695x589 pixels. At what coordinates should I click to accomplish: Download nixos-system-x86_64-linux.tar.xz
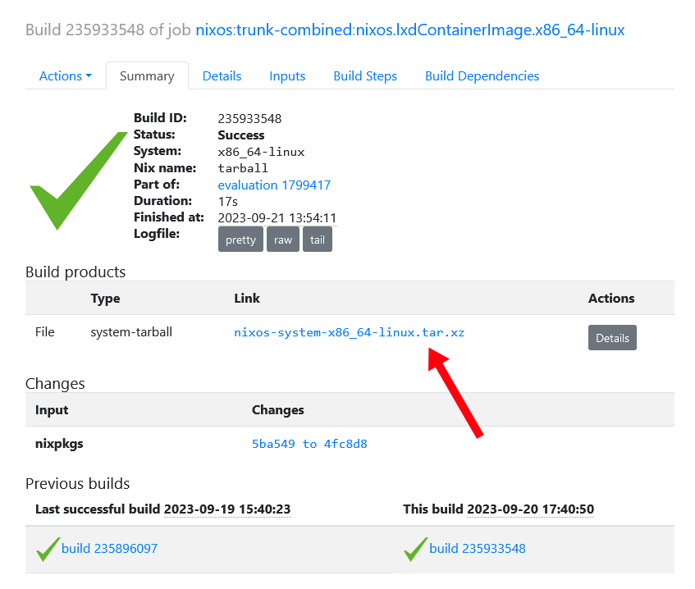(x=350, y=332)
